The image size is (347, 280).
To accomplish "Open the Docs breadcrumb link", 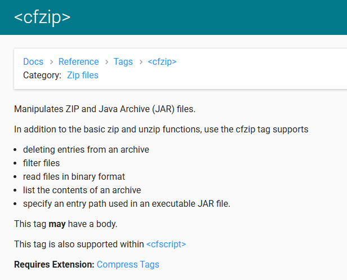I will pyautogui.click(x=33, y=61).
